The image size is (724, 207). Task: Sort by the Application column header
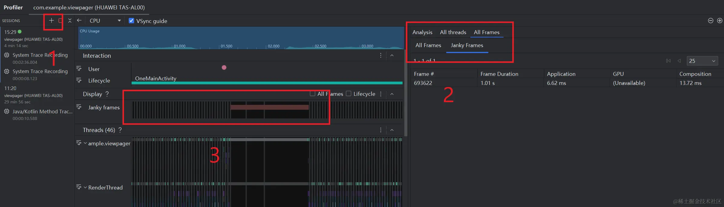point(577,74)
